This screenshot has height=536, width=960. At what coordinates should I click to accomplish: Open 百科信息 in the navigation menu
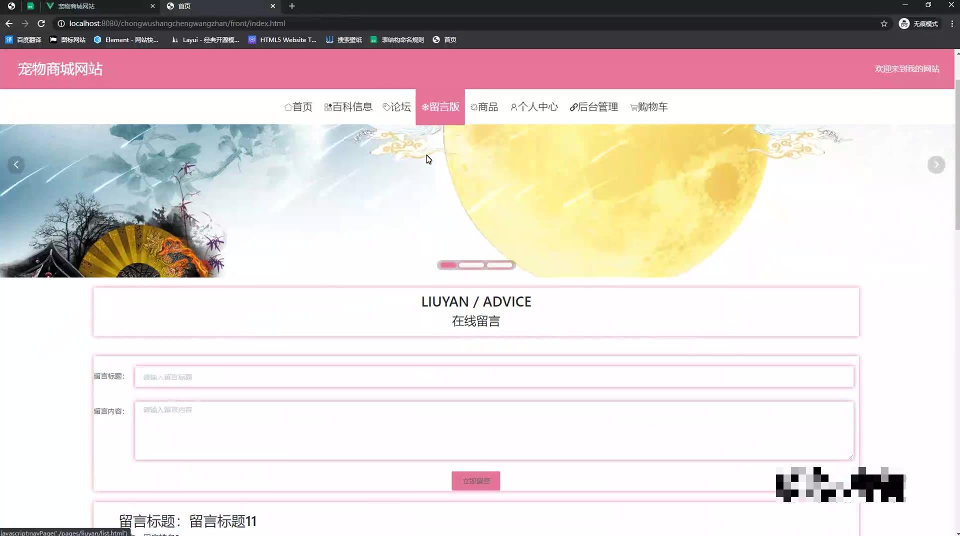tap(348, 107)
